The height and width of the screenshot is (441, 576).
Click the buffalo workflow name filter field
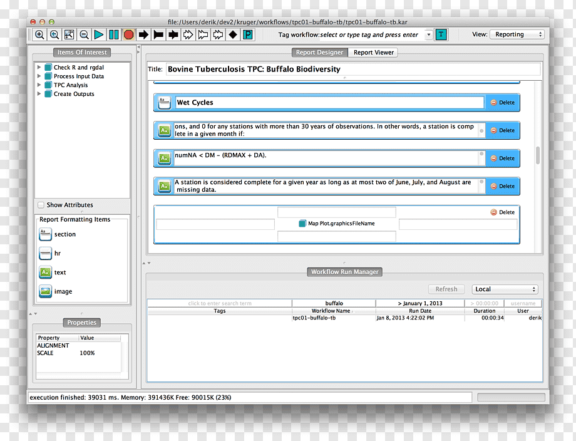click(334, 304)
